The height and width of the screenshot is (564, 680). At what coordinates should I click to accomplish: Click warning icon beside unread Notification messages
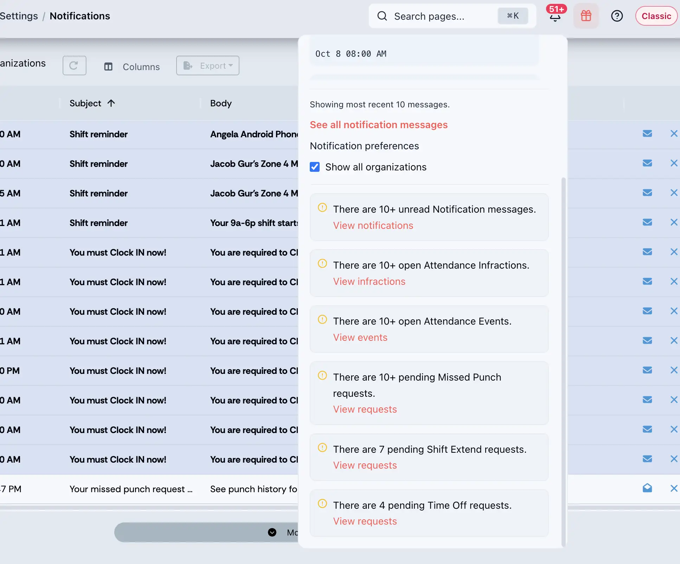[322, 207]
